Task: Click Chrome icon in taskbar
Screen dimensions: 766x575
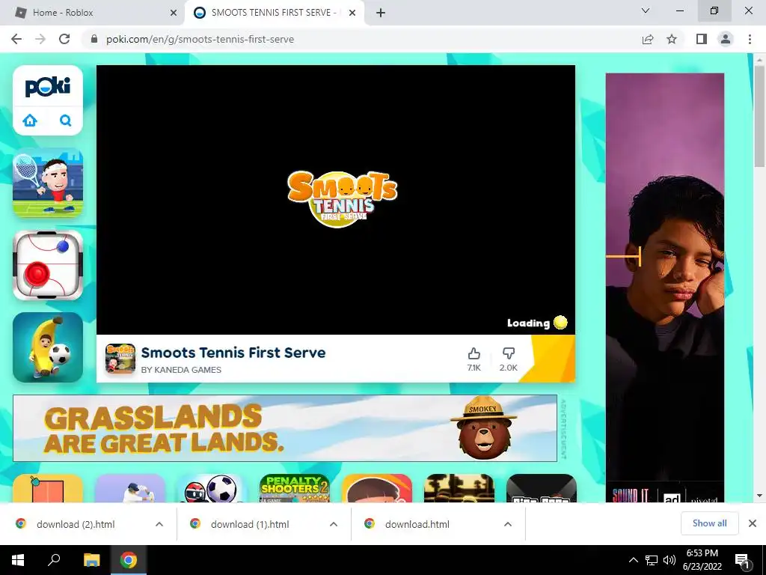Action: pos(129,560)
